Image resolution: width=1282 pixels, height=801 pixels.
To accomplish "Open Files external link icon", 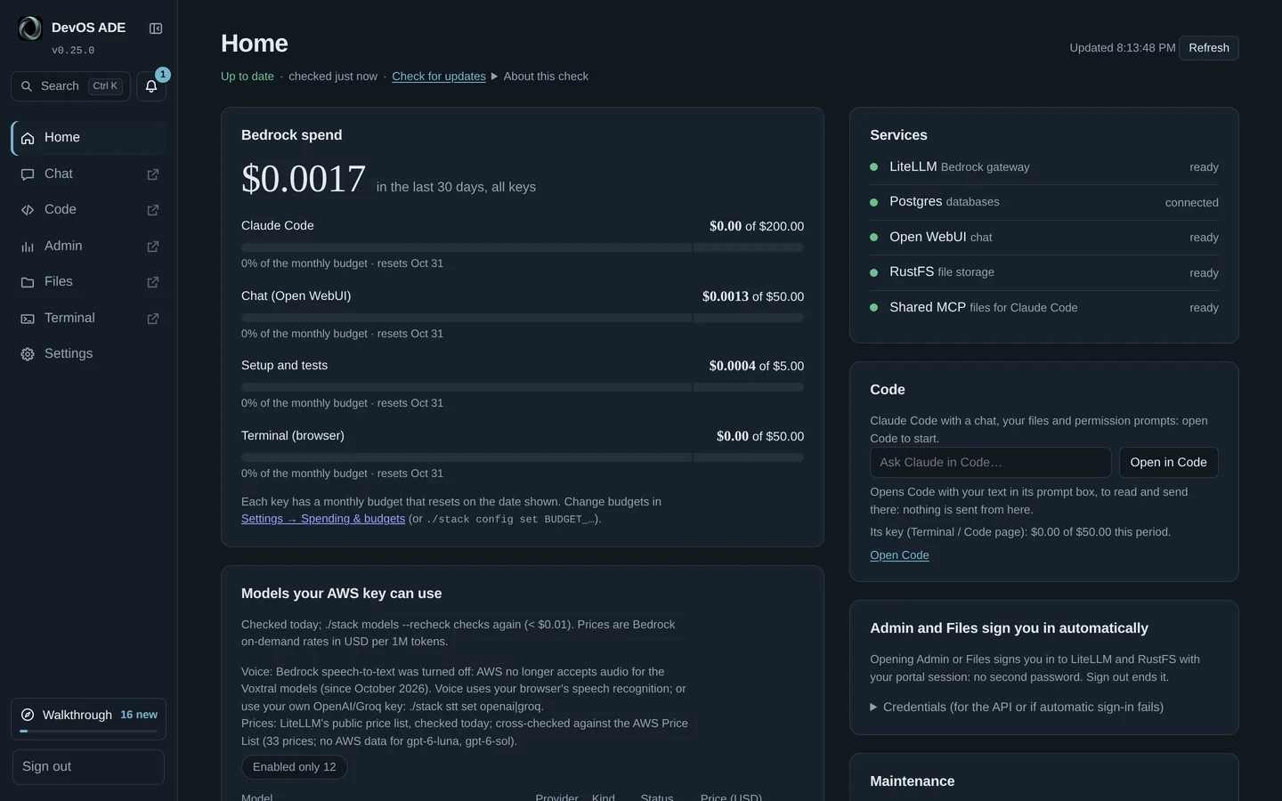I will 153,282.
